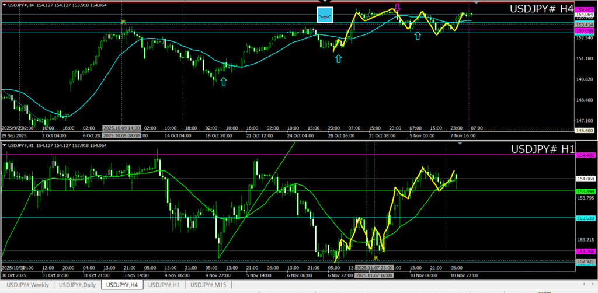Select the magenta down arrow on H4 chart

pos(397,8)
